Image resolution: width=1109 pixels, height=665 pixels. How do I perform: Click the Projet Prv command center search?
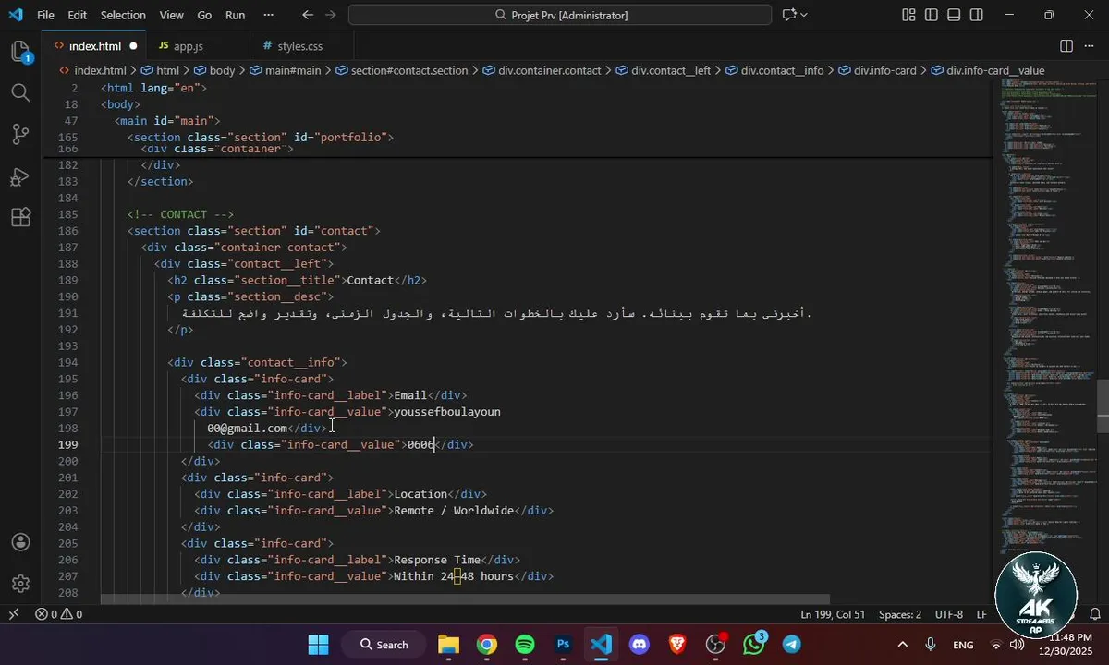coord(560,15)
